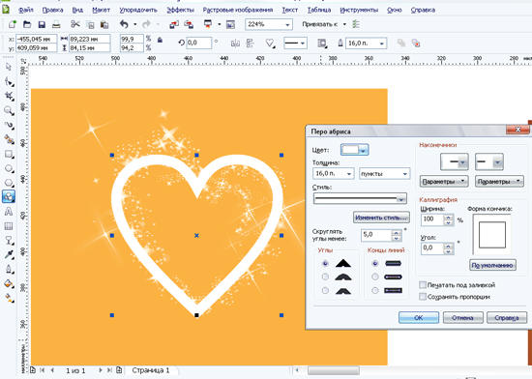Save the document with diskette icon
The image size is (532, 379).
[x=42, y=24]
